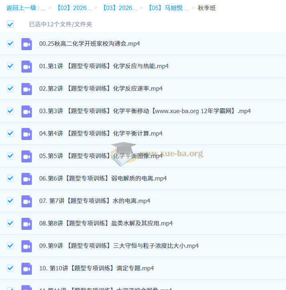
Task: Uncheck 05.第5讲 化学平衡图像 file checkbox
Action: (x=10, y=156)
